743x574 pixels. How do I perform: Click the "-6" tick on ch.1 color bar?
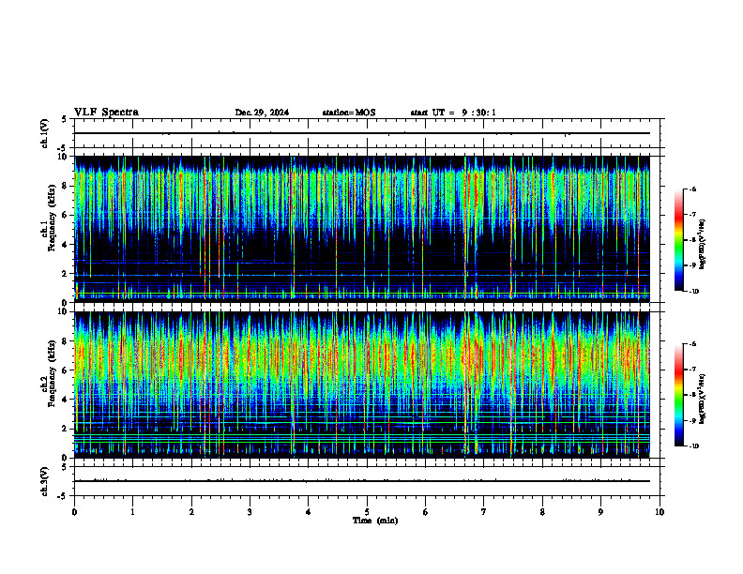tap(692, 189)
